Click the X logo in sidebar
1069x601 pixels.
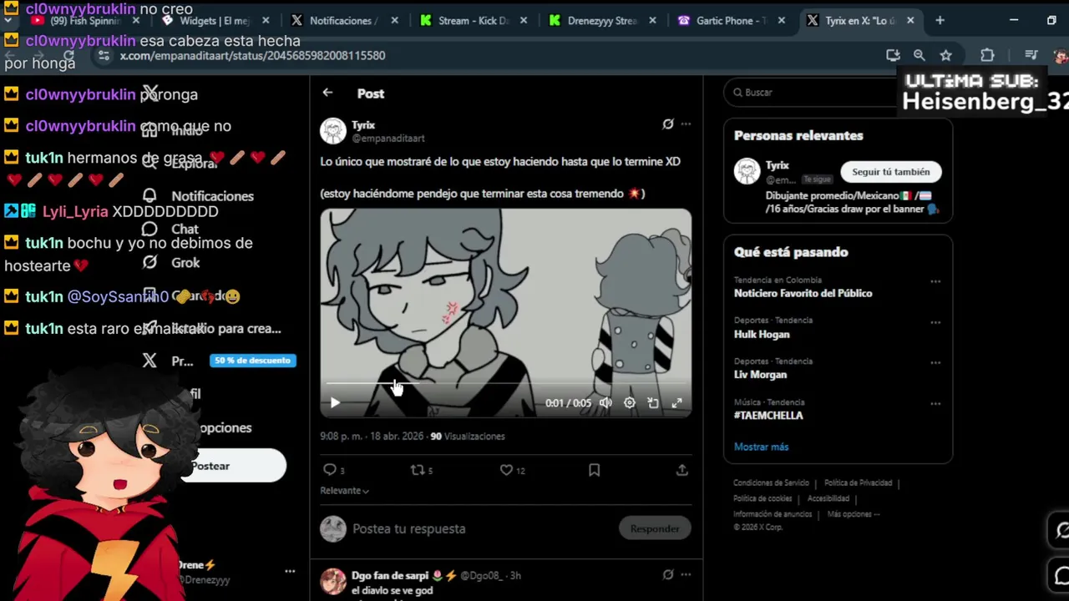(x=149, y=92)
